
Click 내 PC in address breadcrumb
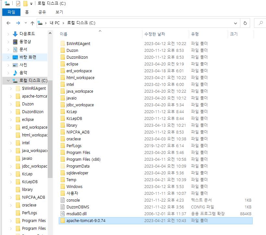click(54, 23)
